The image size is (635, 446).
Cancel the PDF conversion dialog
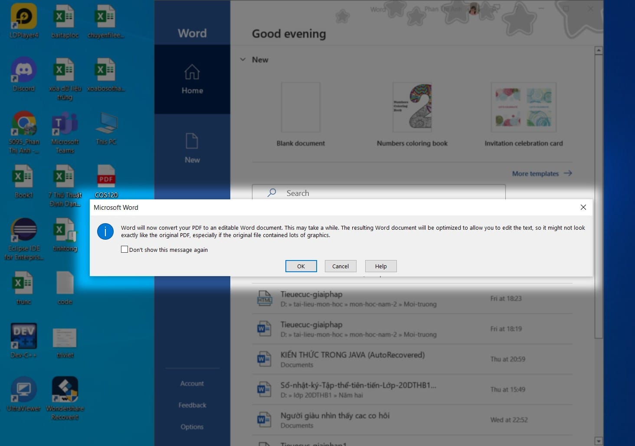pos(340,266)
